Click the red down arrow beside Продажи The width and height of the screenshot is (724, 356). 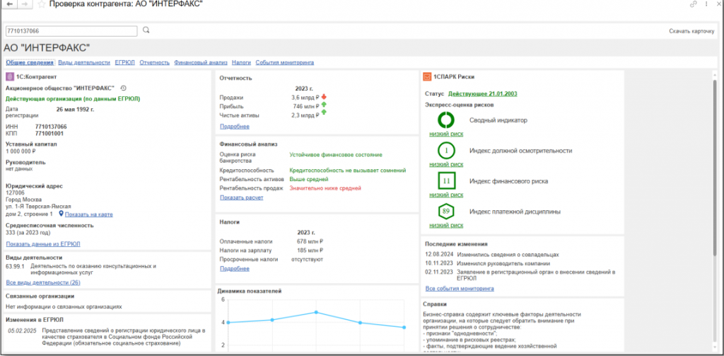coord(324,97)
